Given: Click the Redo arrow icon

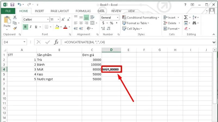Looking at the screenshot, I should pyautogui.click(x=29, y=4).
